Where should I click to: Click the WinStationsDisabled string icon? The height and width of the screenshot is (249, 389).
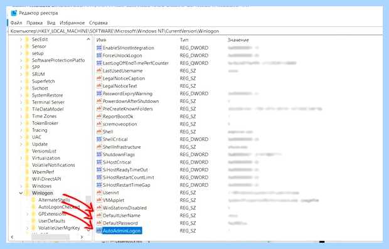99,208
